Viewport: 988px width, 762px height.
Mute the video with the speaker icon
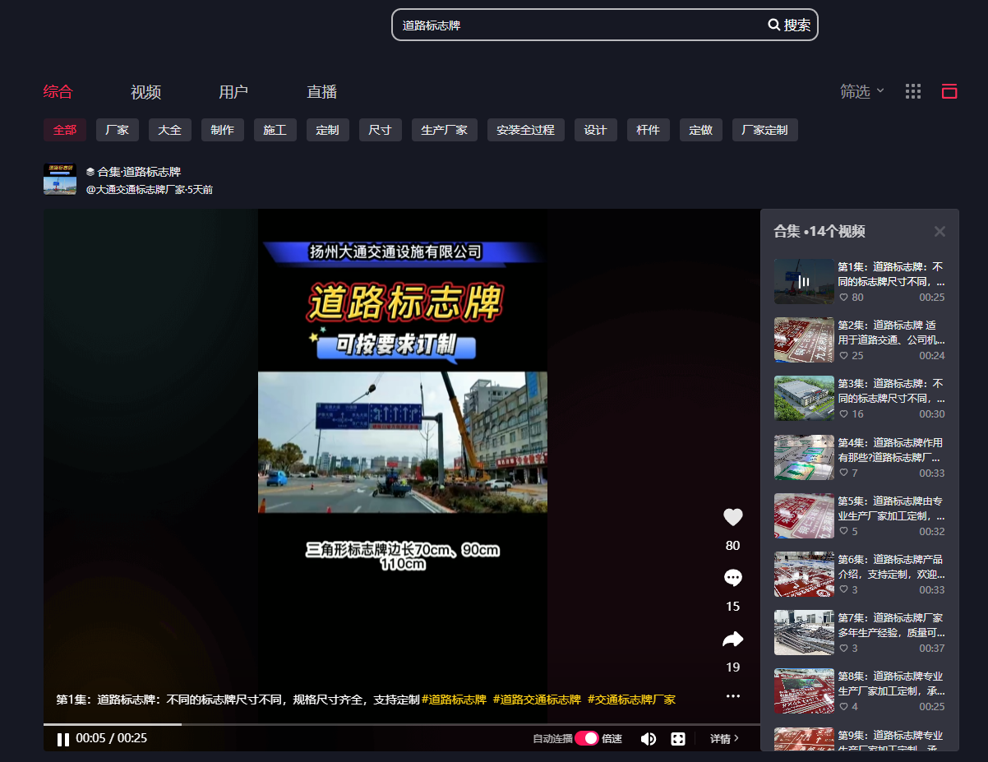click(648, 738)
